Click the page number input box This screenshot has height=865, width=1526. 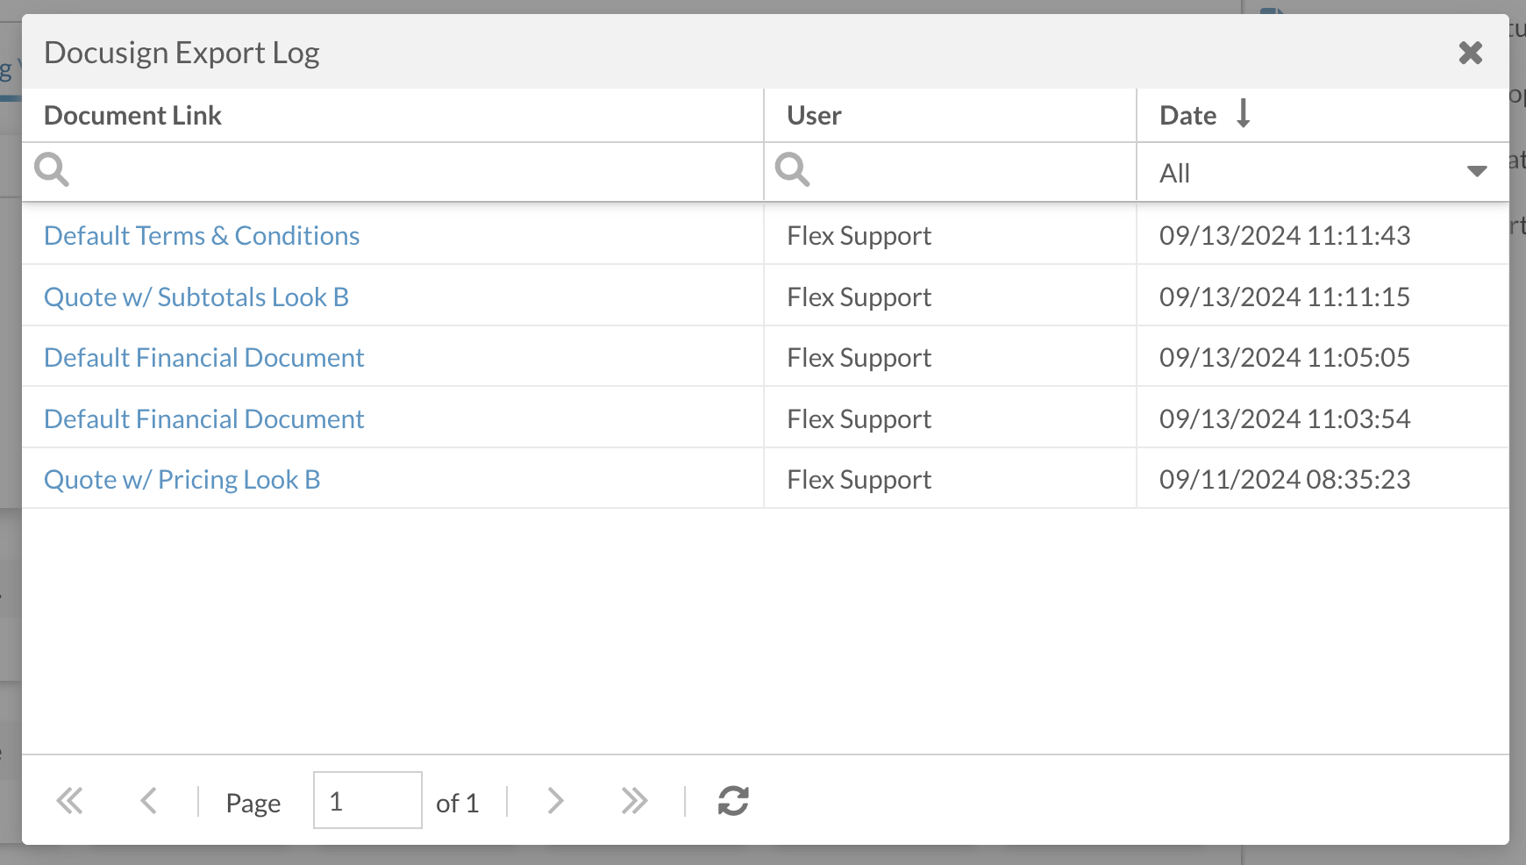tap(367, 800)
